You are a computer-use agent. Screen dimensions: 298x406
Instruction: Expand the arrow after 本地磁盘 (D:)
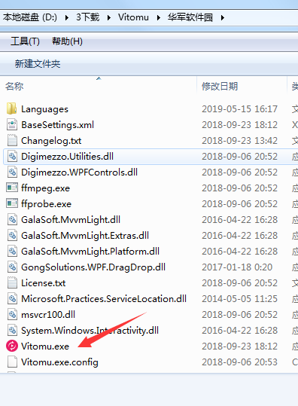(67, 17)
